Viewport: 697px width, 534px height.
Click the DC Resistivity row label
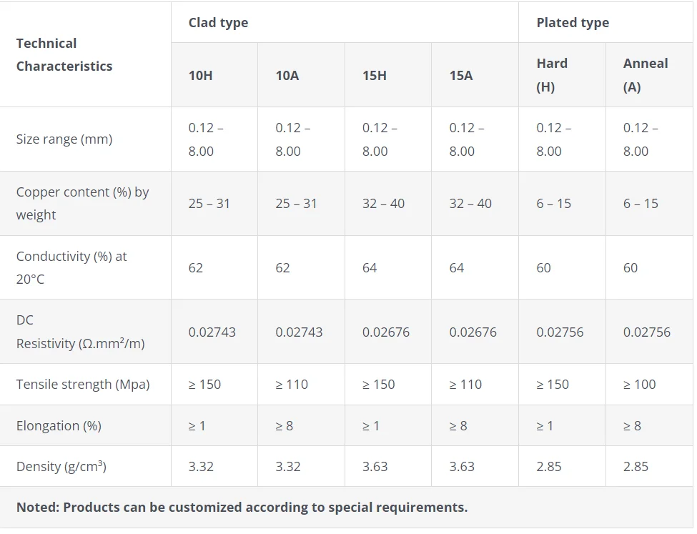pos(80,332)
